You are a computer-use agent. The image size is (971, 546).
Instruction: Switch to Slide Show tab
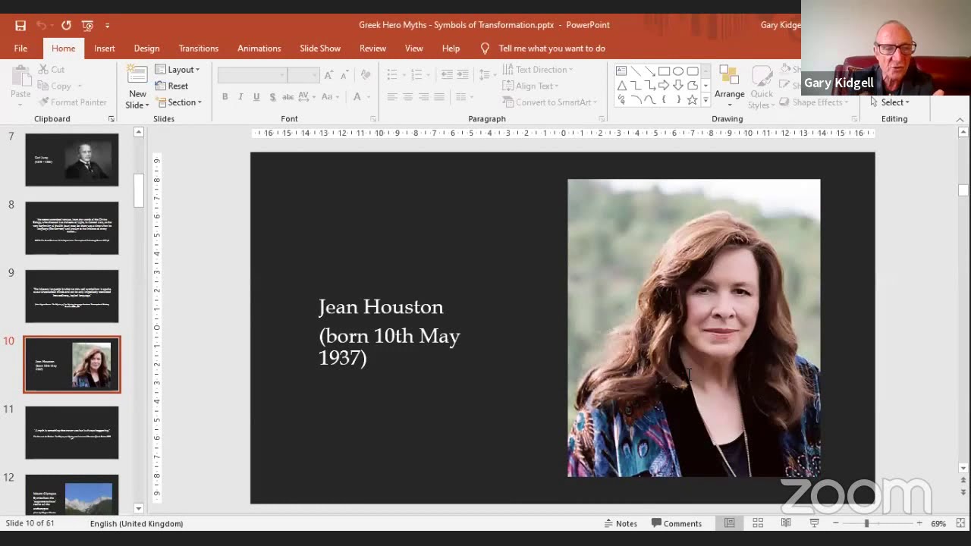click(x=320, y=49)
